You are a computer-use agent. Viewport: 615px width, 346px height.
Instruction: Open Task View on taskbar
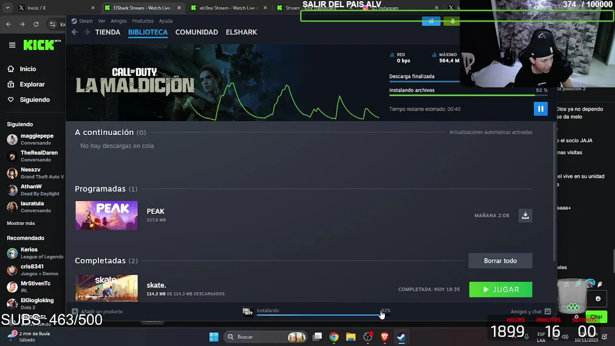pyautogui.click(x=318, y=337)
